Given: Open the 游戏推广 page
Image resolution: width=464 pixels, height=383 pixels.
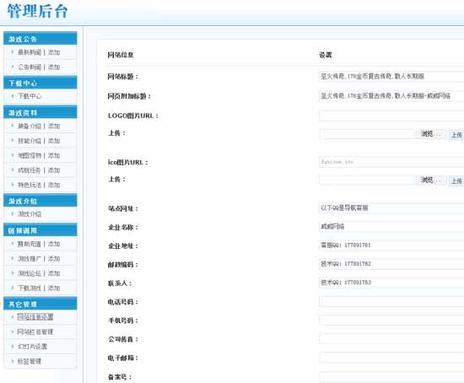Looking at the screenshot, I should pyautogui.click(x=30, y=259).
